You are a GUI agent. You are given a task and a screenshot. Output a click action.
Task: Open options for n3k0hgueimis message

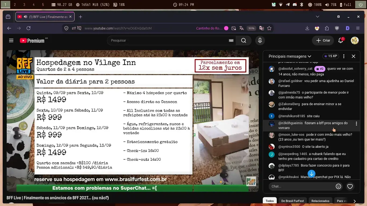pyautogui.click(x=356, y=124)
